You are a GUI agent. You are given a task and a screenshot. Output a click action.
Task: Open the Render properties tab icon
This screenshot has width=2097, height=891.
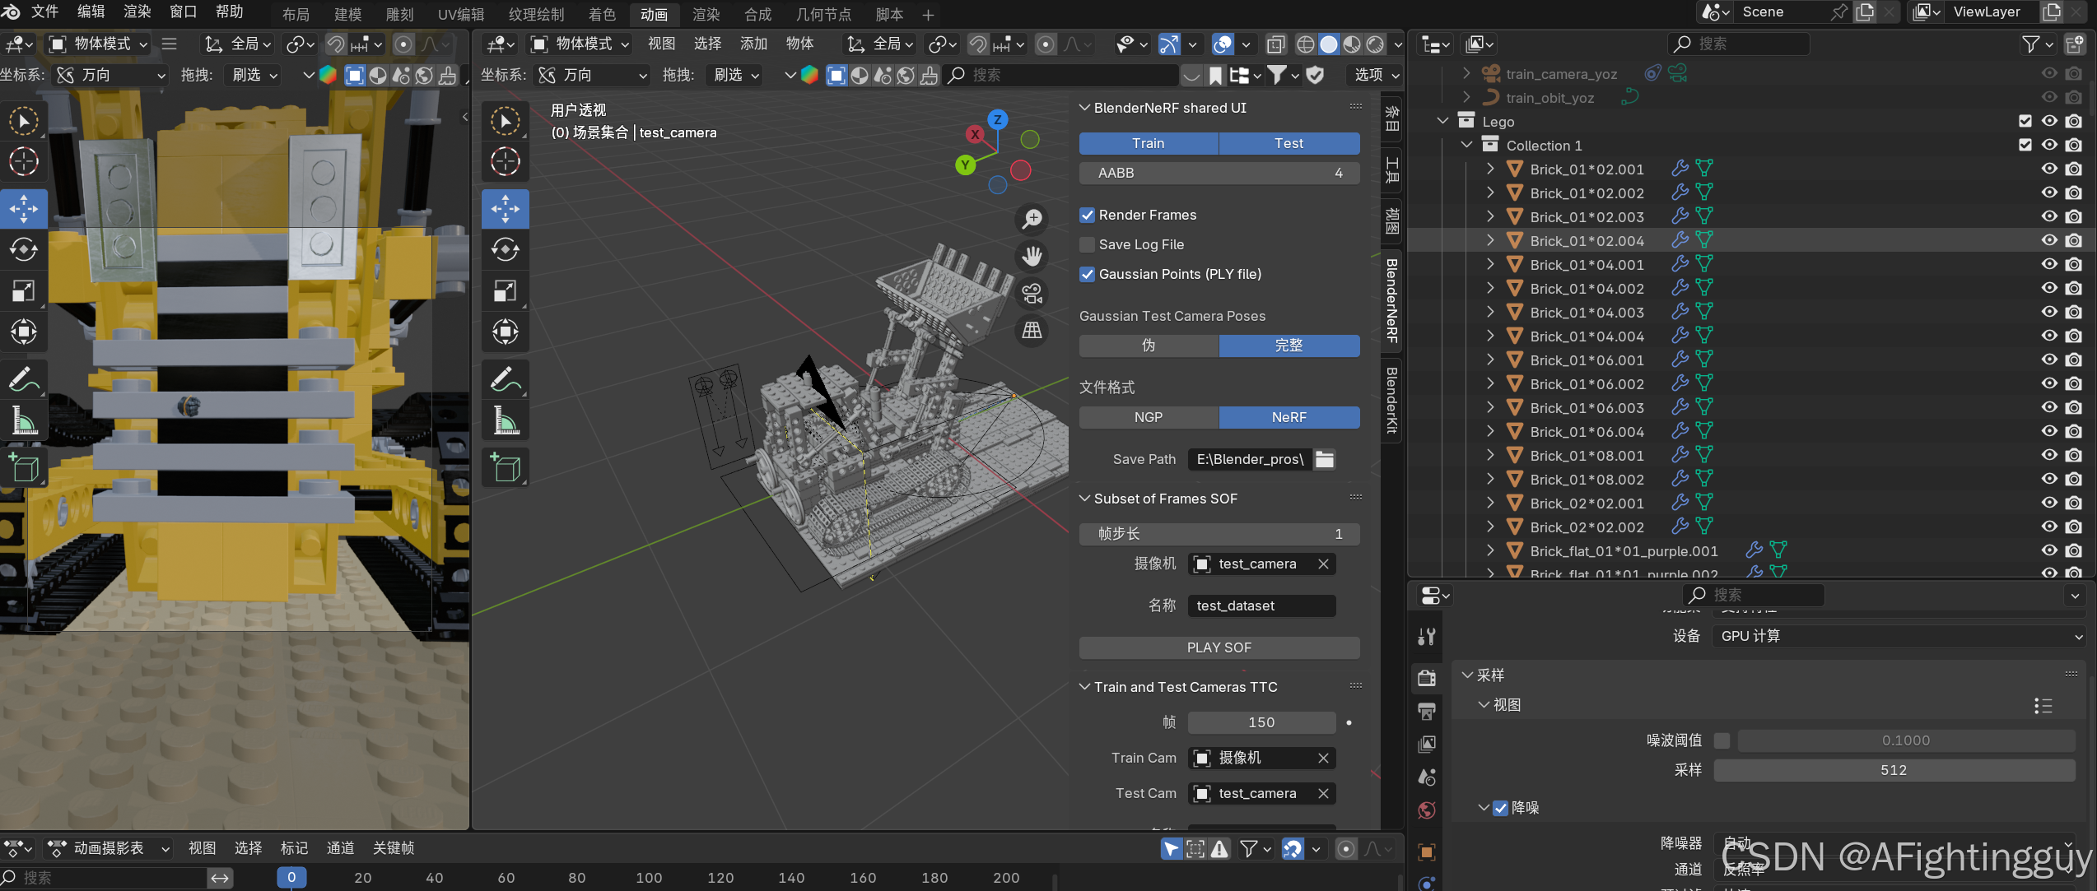click(1427, 678)
